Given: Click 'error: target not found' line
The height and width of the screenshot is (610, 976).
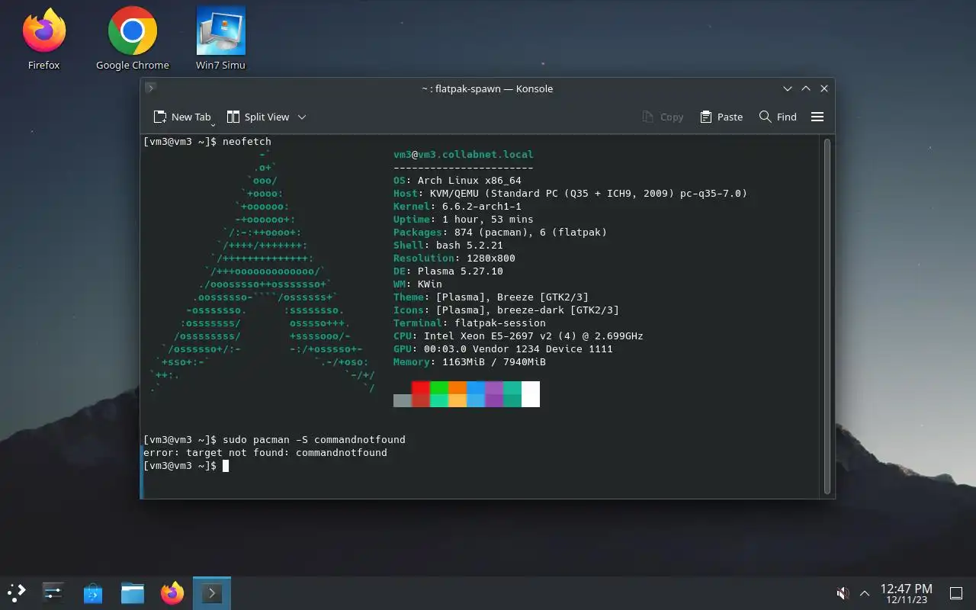Looking at the screenshot, I should (x=265, y=452).
